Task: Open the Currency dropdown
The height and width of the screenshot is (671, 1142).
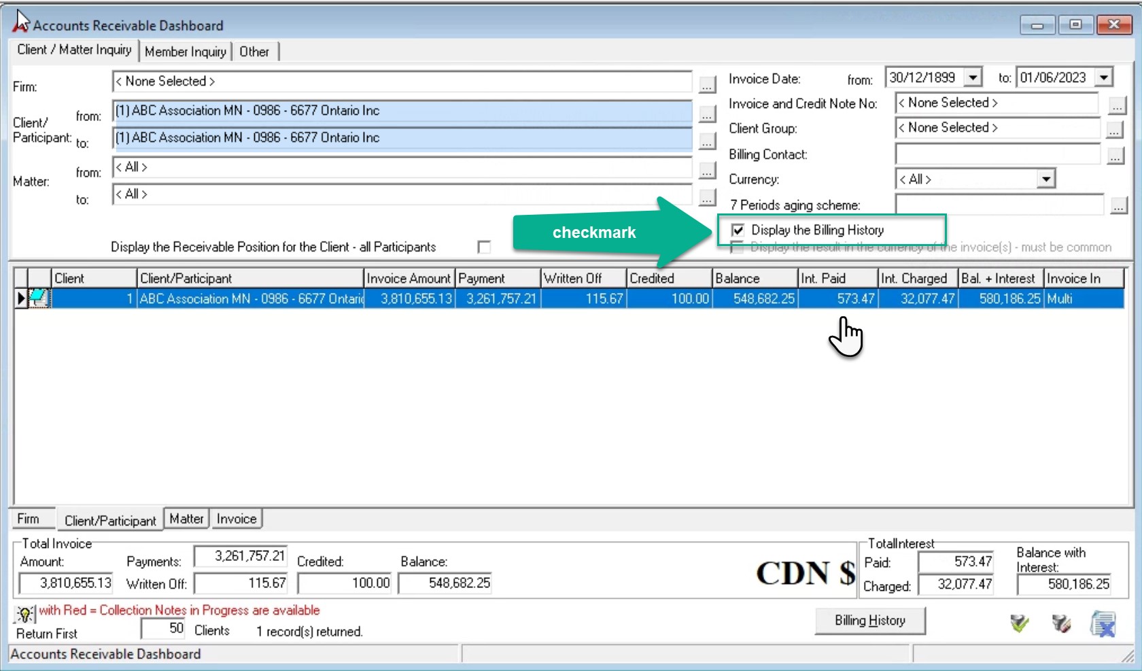Action: (1046, 179)
